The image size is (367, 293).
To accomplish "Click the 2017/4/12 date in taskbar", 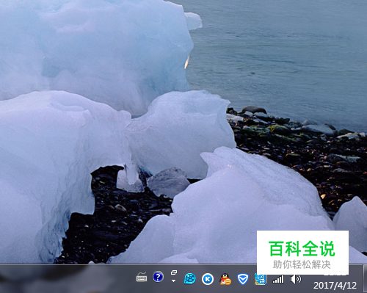I will tap(335, 286).
